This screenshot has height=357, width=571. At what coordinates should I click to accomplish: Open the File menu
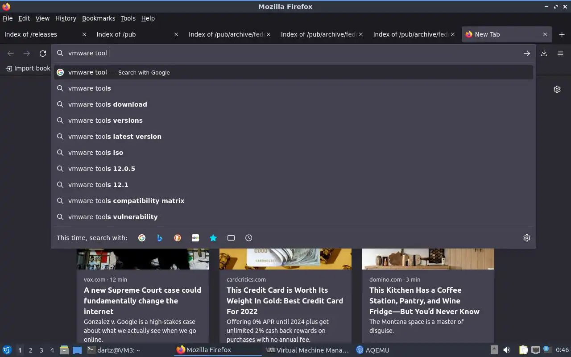click(8, 18)
